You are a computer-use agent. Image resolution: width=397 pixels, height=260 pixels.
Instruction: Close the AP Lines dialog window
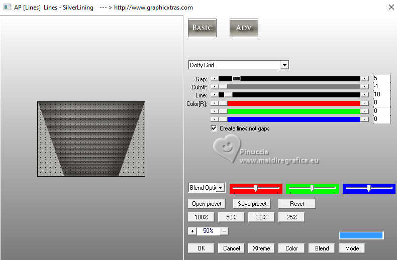pos(391,8)
